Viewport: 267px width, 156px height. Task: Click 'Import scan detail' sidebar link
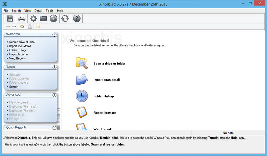click(x=20, y=46)
